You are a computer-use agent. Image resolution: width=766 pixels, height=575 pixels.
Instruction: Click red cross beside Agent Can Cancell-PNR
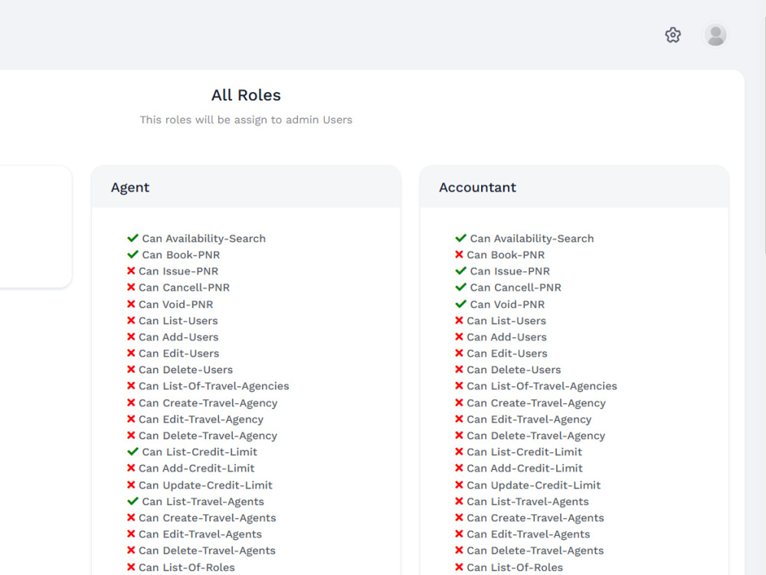tap(131, 287)
